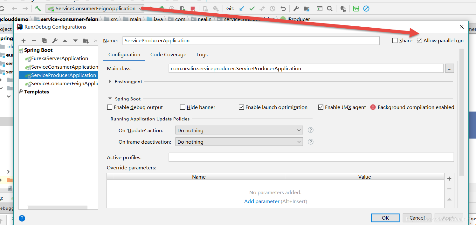
Task: Click Add parameter link
Action: pos(262,201)
